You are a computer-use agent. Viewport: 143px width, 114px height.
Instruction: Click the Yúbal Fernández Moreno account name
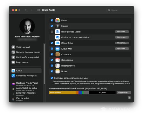pyautogui.click(x=27, y=37)
